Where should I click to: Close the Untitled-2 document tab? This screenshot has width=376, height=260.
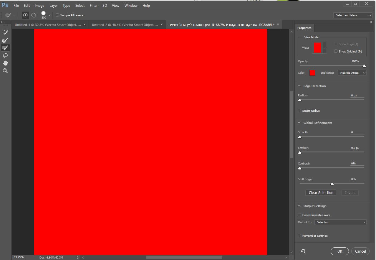[162, 25]
